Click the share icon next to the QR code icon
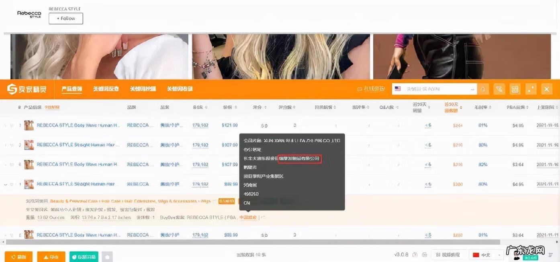 tap(531, 89)
